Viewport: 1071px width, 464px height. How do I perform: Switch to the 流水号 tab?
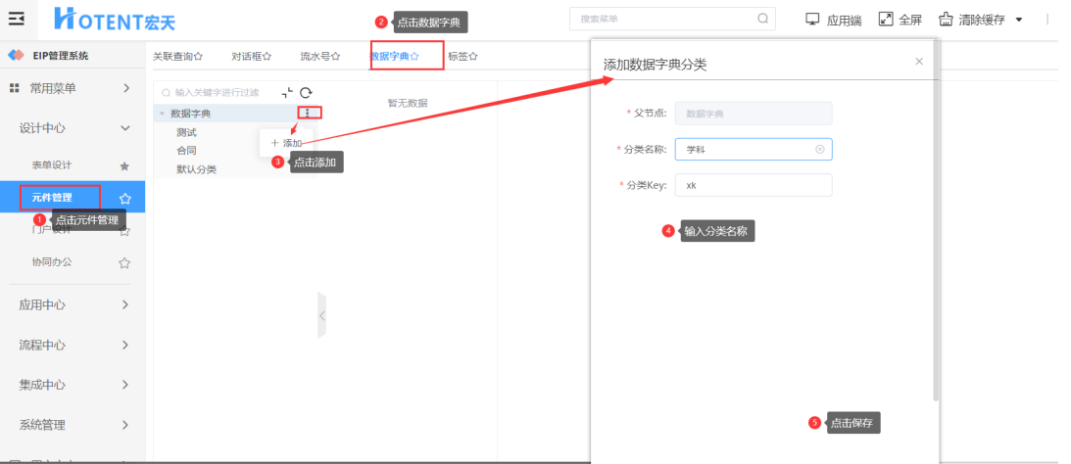pos(320,57)
